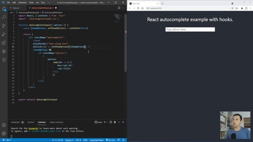Click the node terminal shell label

[98, 122]
